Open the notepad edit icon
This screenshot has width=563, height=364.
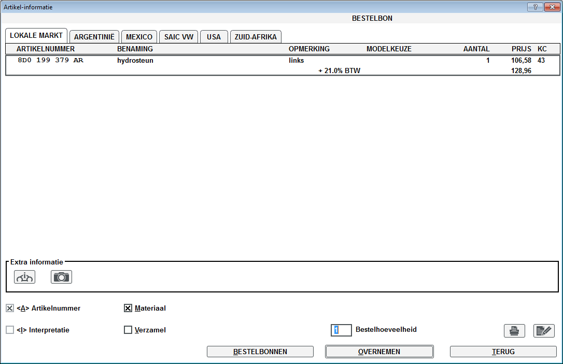[544, 331]
